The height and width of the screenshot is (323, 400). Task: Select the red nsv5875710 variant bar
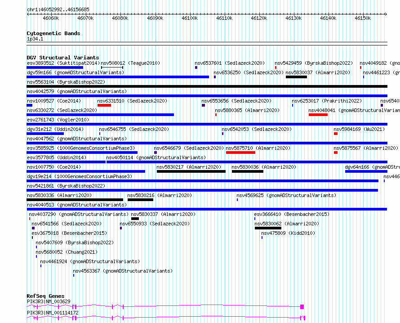point(240,153)
